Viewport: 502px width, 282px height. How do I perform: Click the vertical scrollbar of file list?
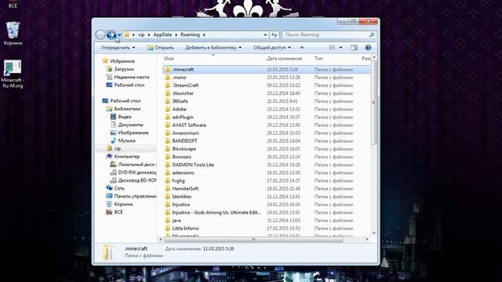point(373,103)
